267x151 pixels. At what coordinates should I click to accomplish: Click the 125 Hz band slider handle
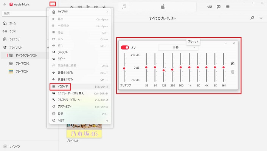pyautogui.click(x=163, y=70)
